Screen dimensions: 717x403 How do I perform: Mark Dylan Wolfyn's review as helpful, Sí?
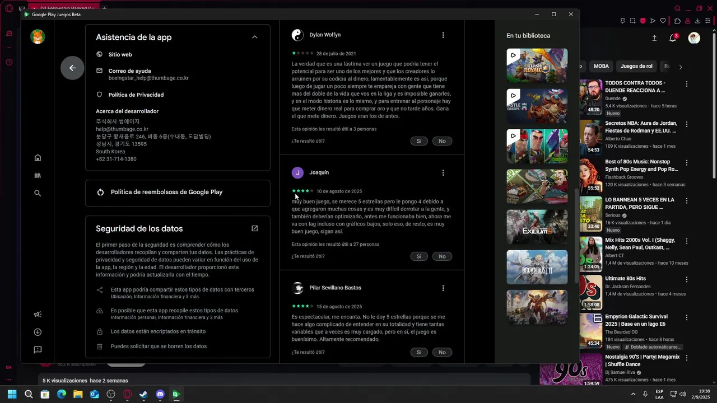[x=419, y=141]
